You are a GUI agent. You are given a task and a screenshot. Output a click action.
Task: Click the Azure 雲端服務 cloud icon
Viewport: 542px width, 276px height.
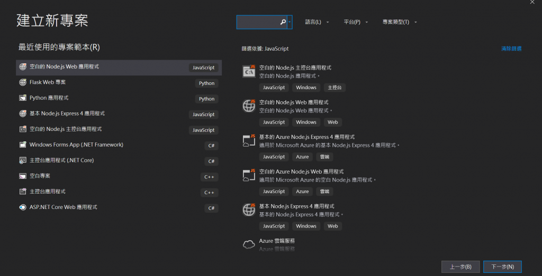coord(249,245)
